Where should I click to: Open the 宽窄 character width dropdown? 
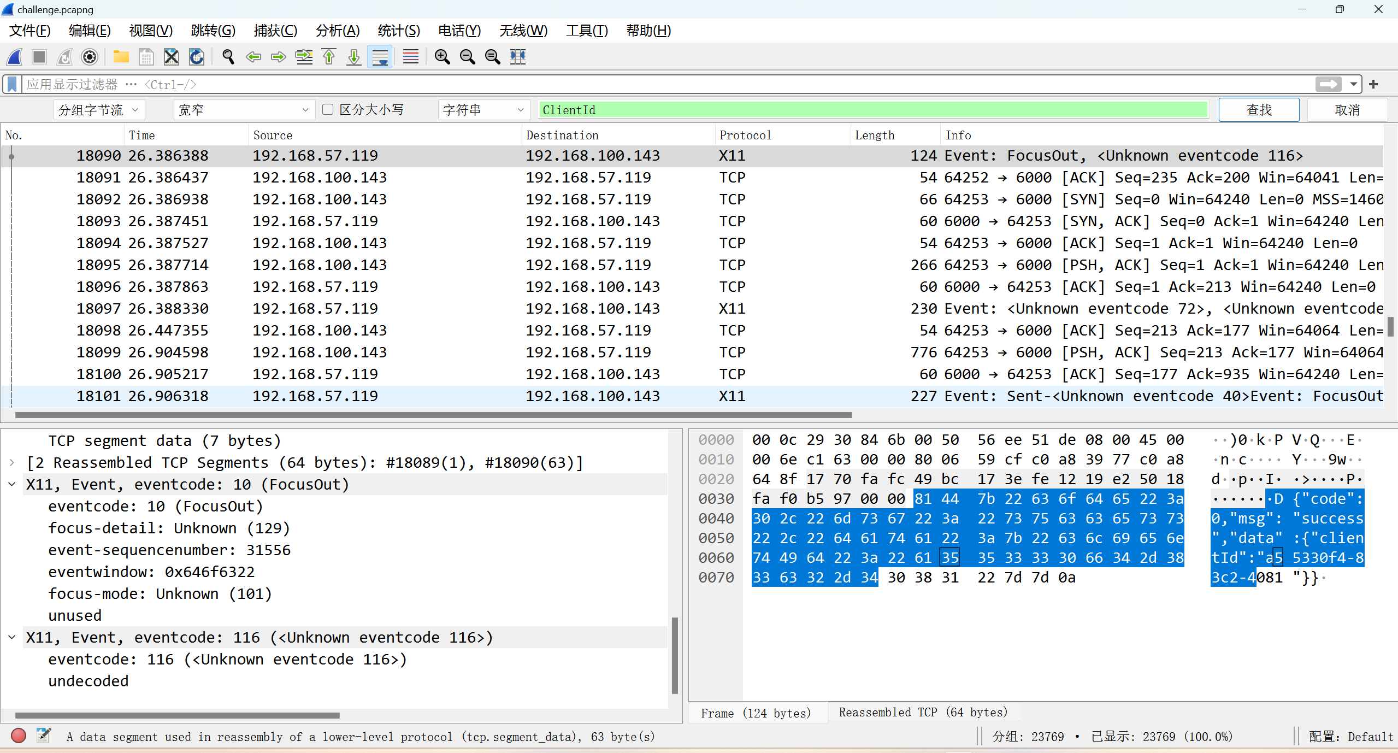point(244,110)
